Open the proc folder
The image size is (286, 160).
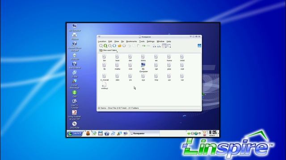pyautogui.click(x=169, y=66)
